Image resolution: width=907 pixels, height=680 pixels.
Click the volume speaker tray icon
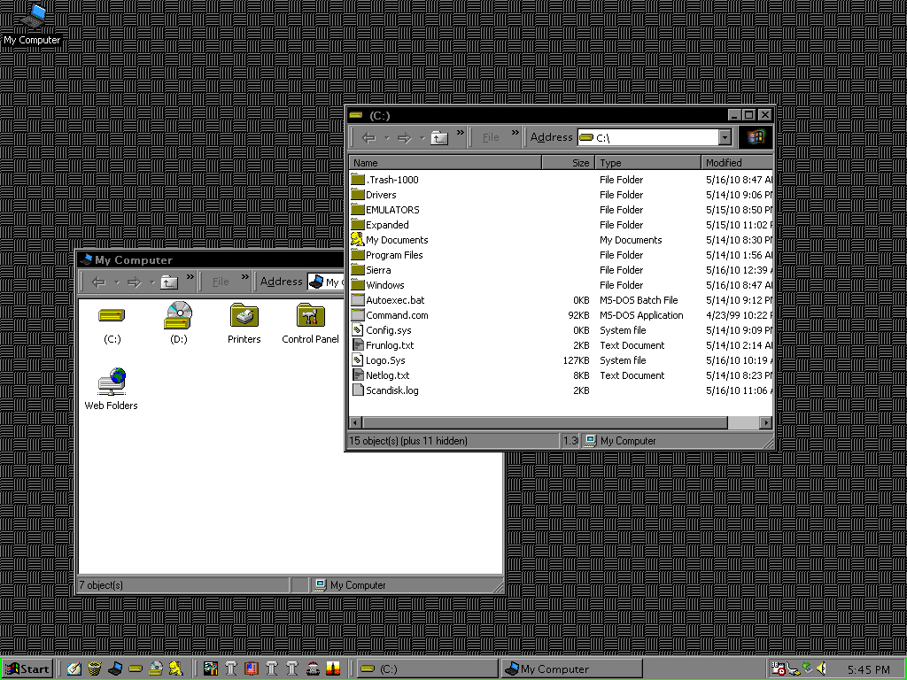tap(821, 669)
